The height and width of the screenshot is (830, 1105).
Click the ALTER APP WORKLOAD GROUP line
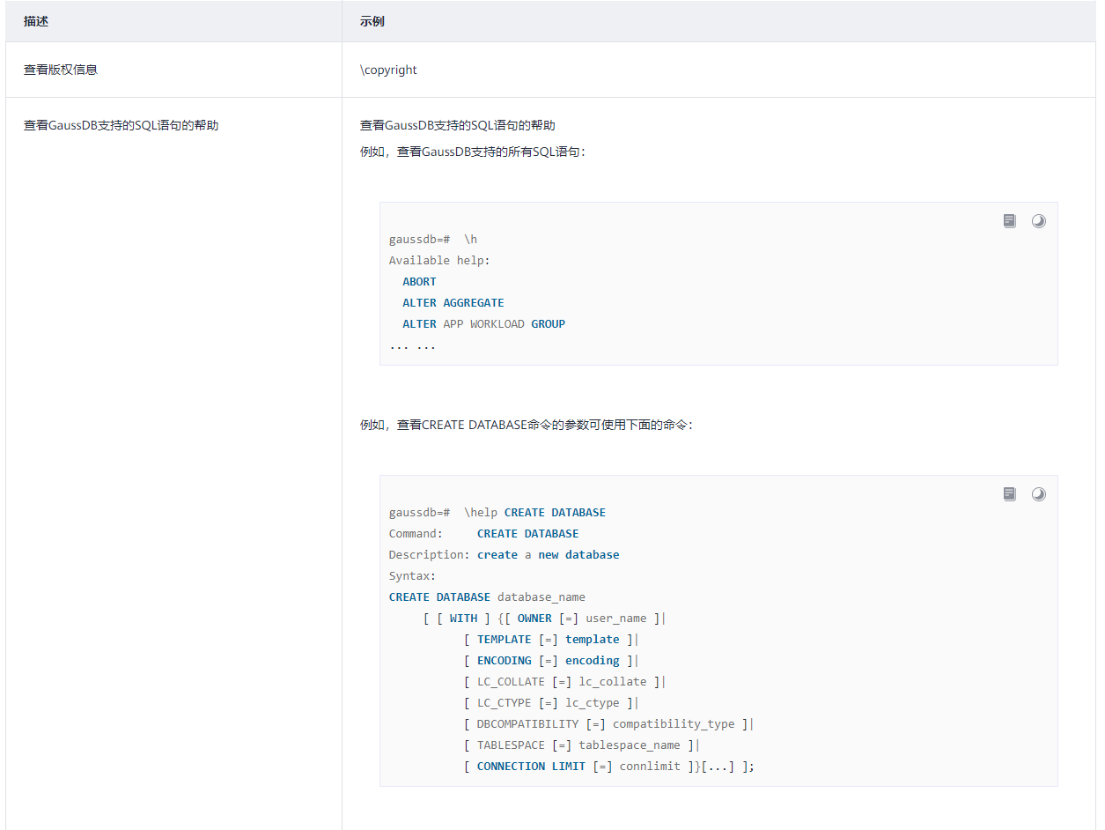coord(483,324)
